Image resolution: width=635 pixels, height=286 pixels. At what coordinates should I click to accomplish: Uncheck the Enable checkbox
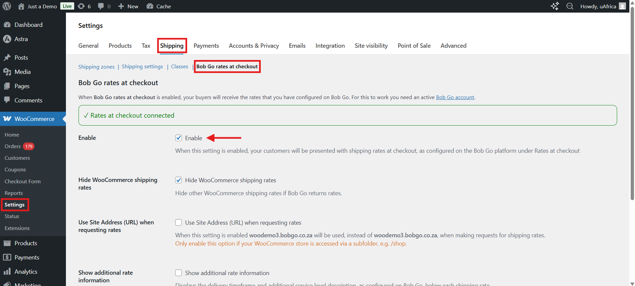[179, 138]
